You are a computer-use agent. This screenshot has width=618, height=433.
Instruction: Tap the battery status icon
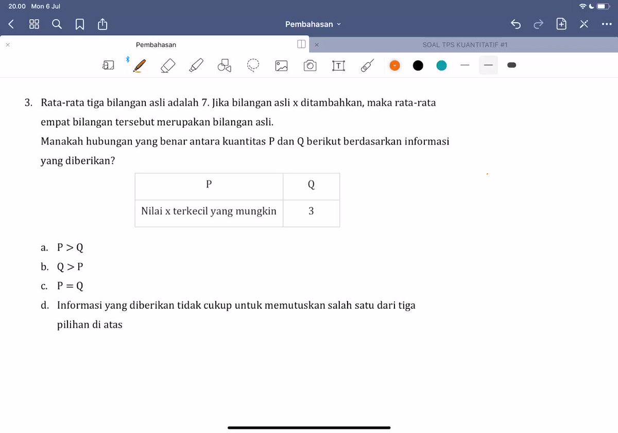(x=604, y=6)
